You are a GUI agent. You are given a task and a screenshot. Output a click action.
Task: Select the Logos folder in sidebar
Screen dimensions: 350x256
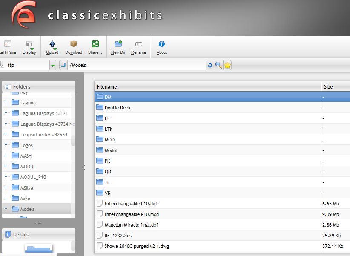tap(26, 145)
